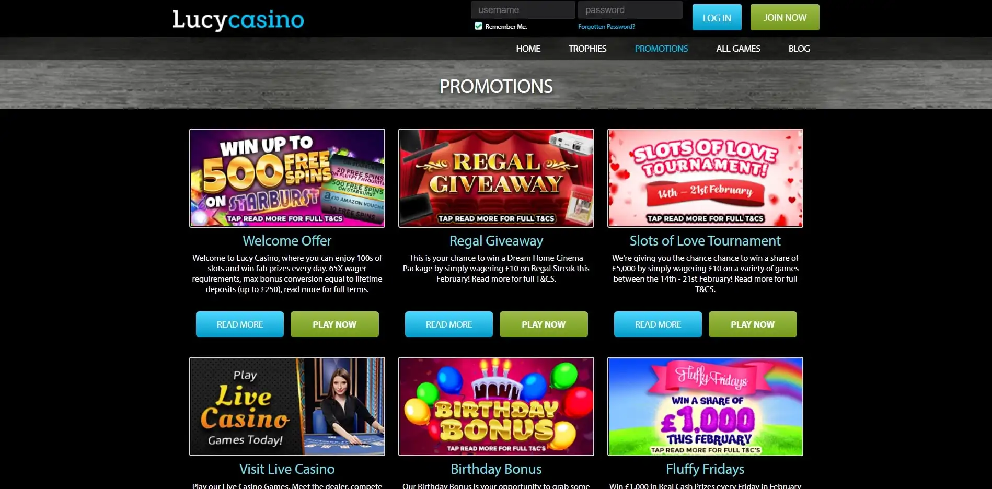
Task: Open the Fluffy Fridays banner image
Action: [x=705, y=406]
